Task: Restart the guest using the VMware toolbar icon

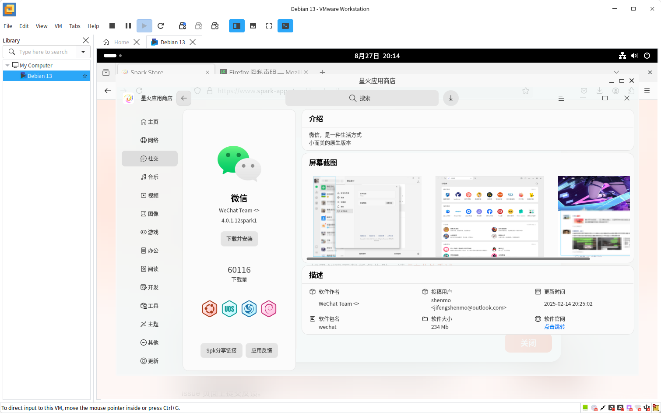Action: [161, 26]
